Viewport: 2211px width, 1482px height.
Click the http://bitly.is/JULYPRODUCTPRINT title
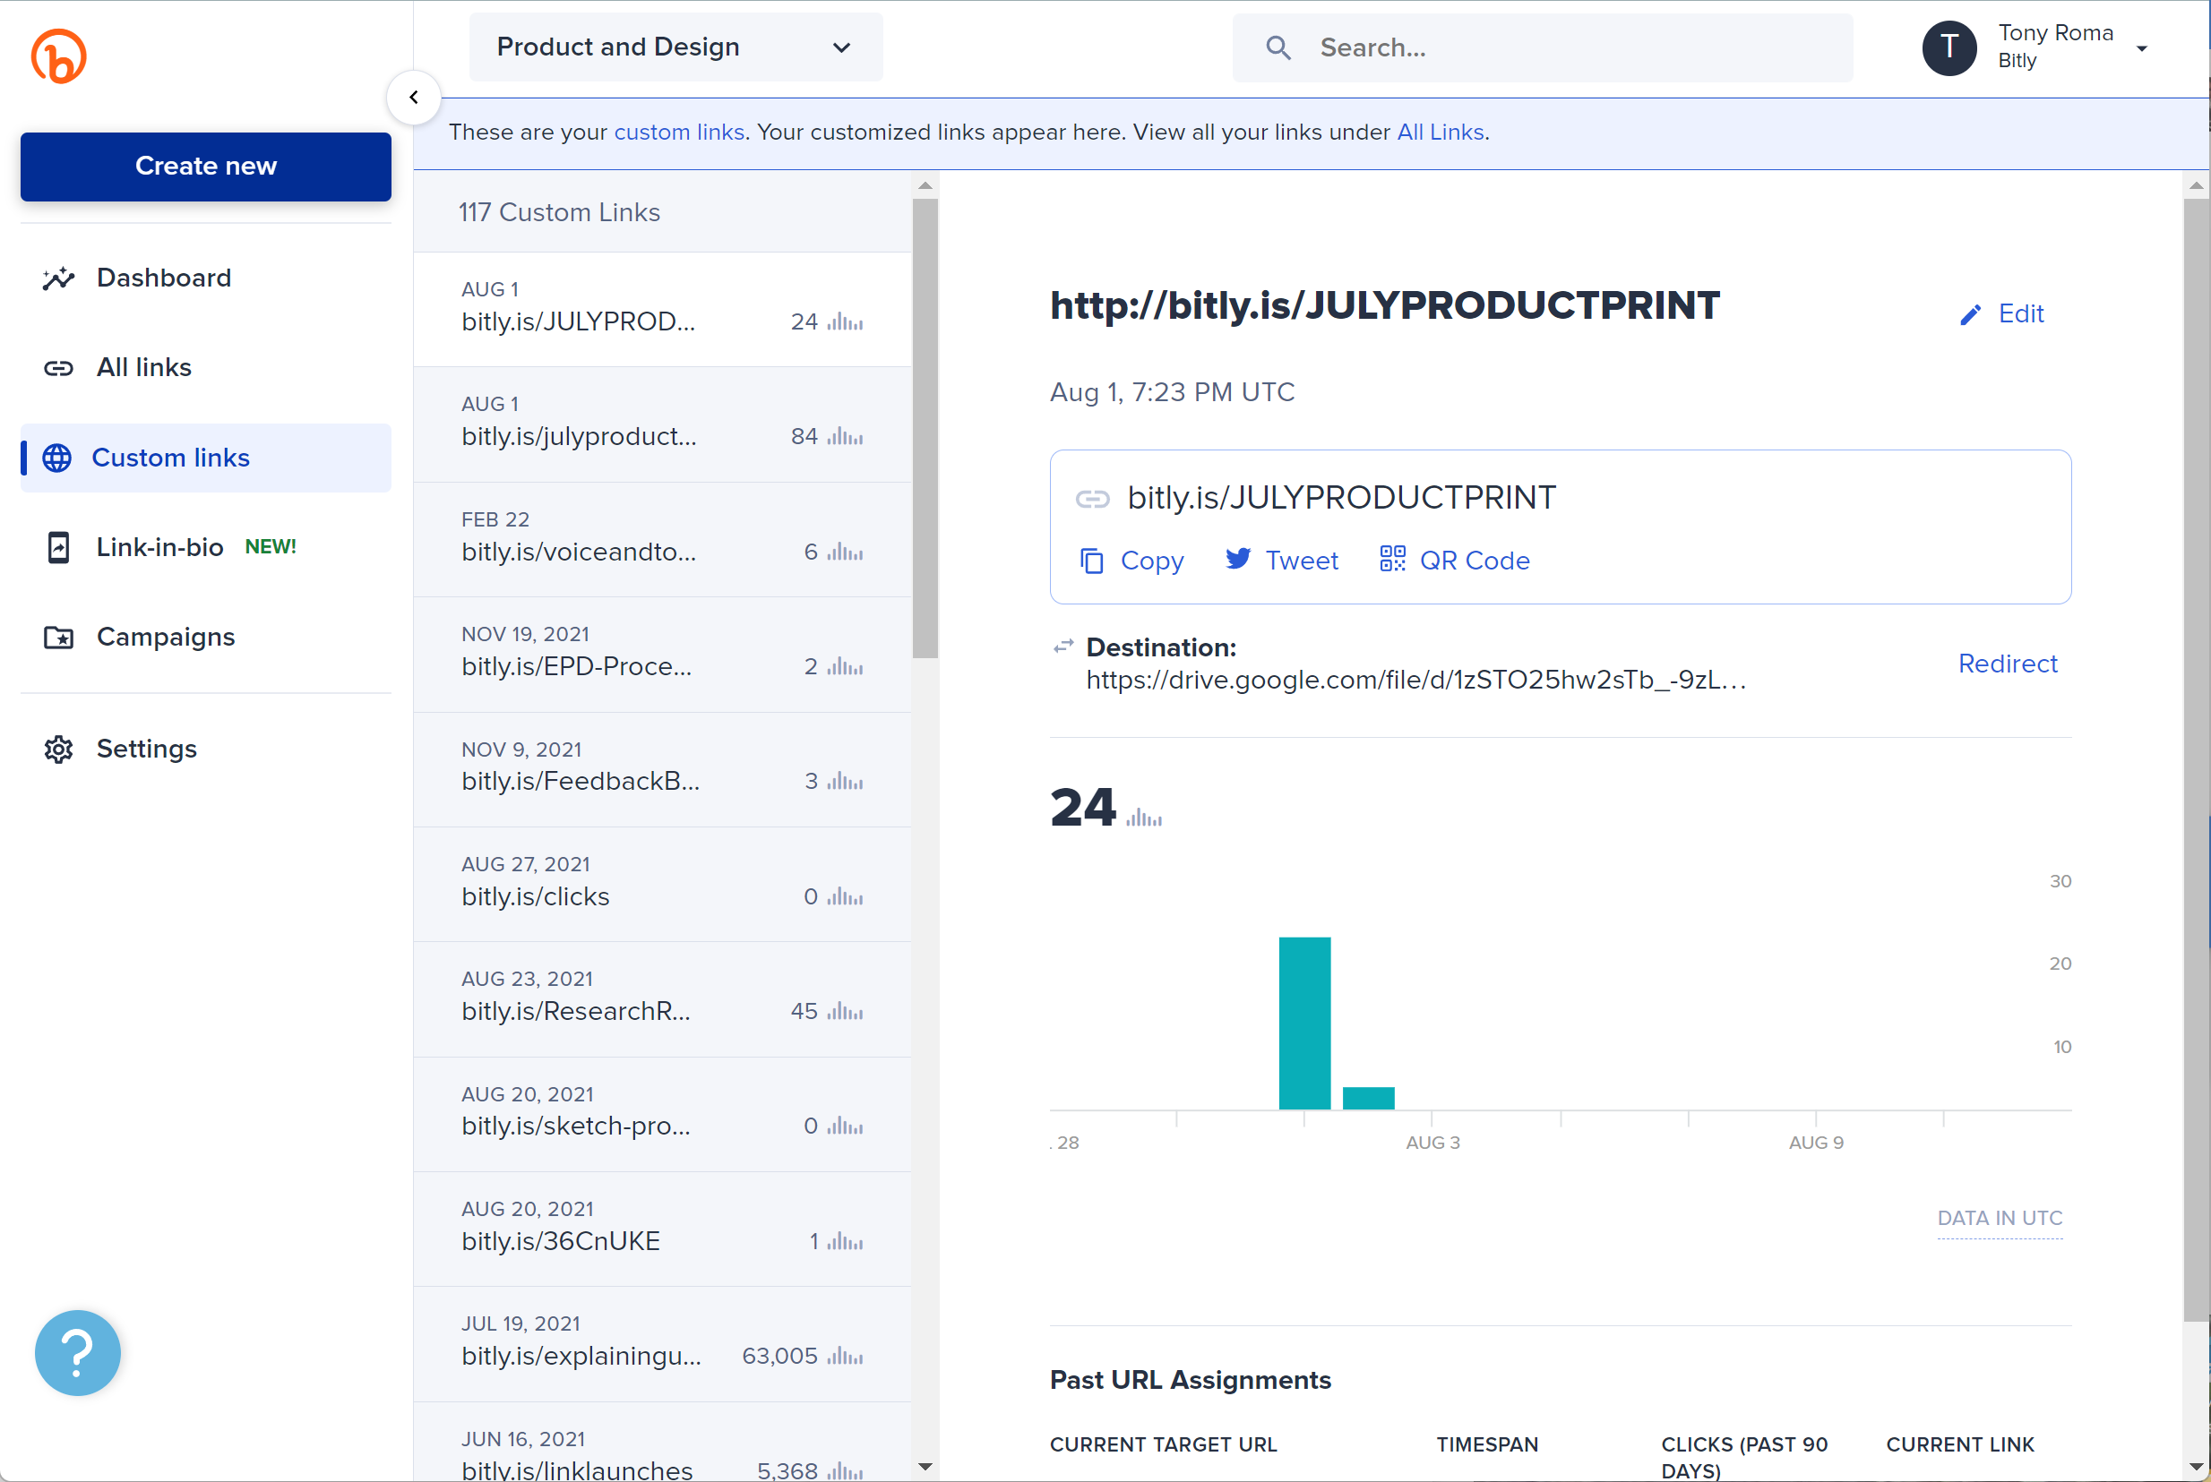point(1385,305)
